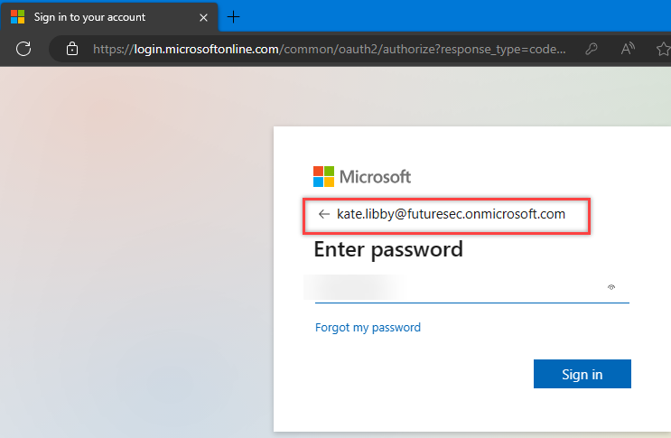Click the blurred page background left of sign-in card
Image resolution: width=671 pixels, height=438 pixels.
click(135, 271)
